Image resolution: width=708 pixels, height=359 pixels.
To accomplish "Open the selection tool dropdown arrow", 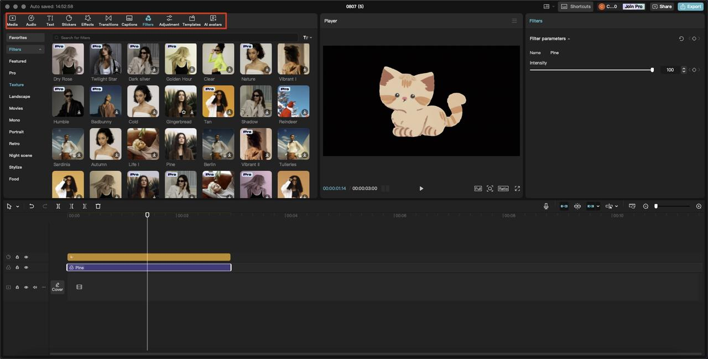I will coord(18,207).
